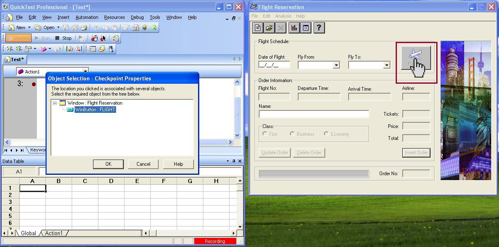Click the FLIGHT airplane button inside the highlighted frame

(x=416, y=57)
